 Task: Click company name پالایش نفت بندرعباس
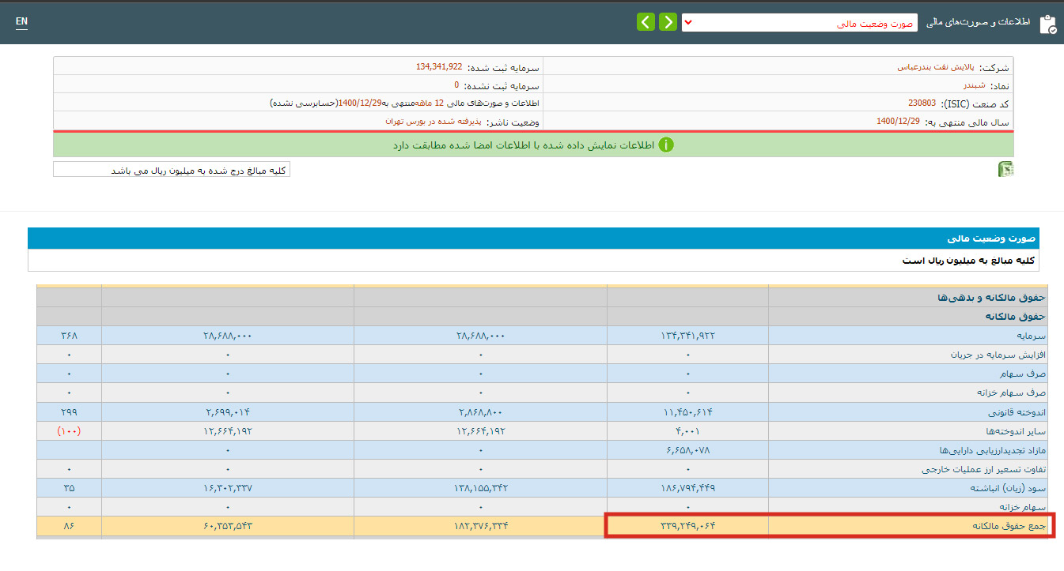(x=936, y=67)
